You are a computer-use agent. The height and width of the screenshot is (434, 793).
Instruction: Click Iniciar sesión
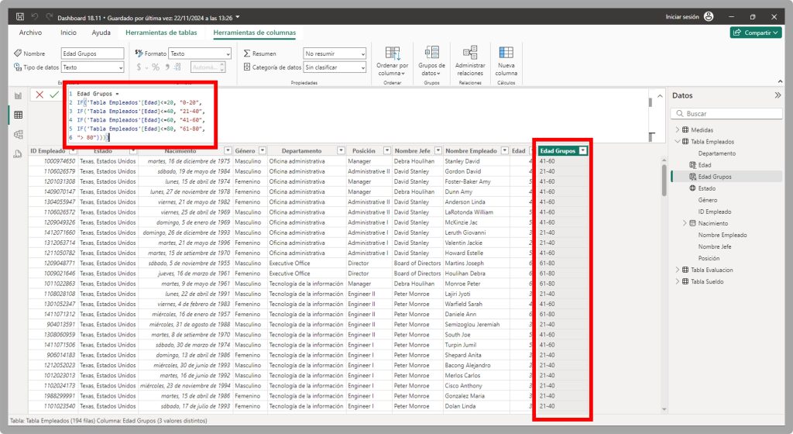(682, 16)
